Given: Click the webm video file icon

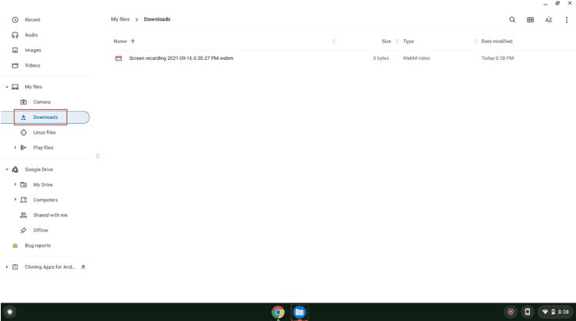Looking at the screenshot, I should pos(118,58).
